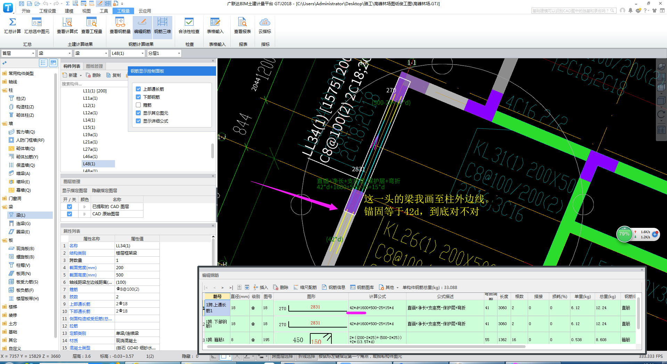The image size is (667, 364).
Task: Click 插入 in rebar editor toolbar
Action: [261, 287]
